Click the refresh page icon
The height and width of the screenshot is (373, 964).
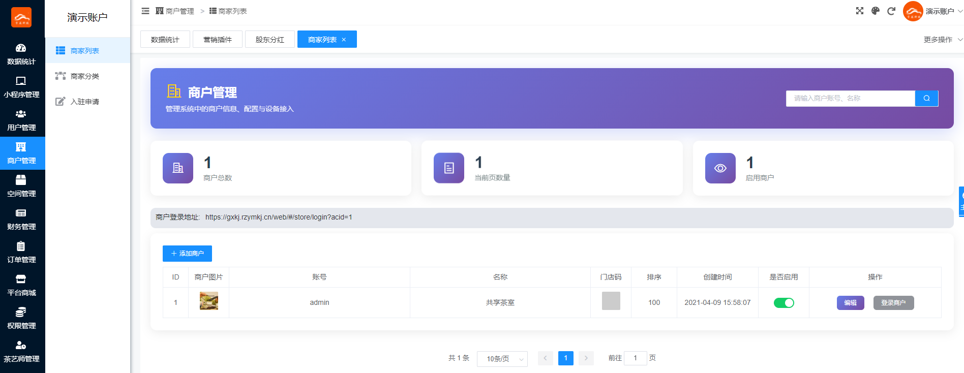891,11
